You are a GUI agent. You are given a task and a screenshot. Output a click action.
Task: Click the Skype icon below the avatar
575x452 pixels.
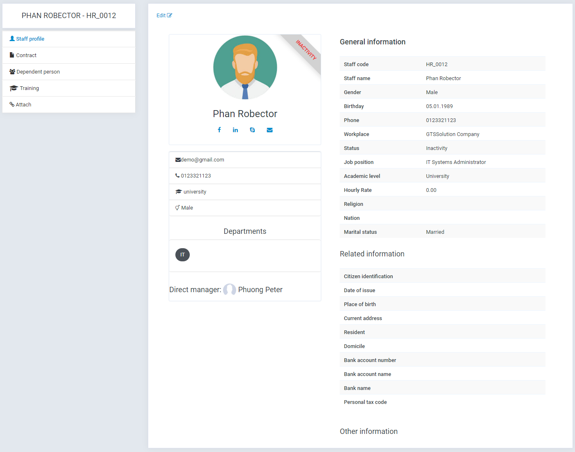click(252, 129)
